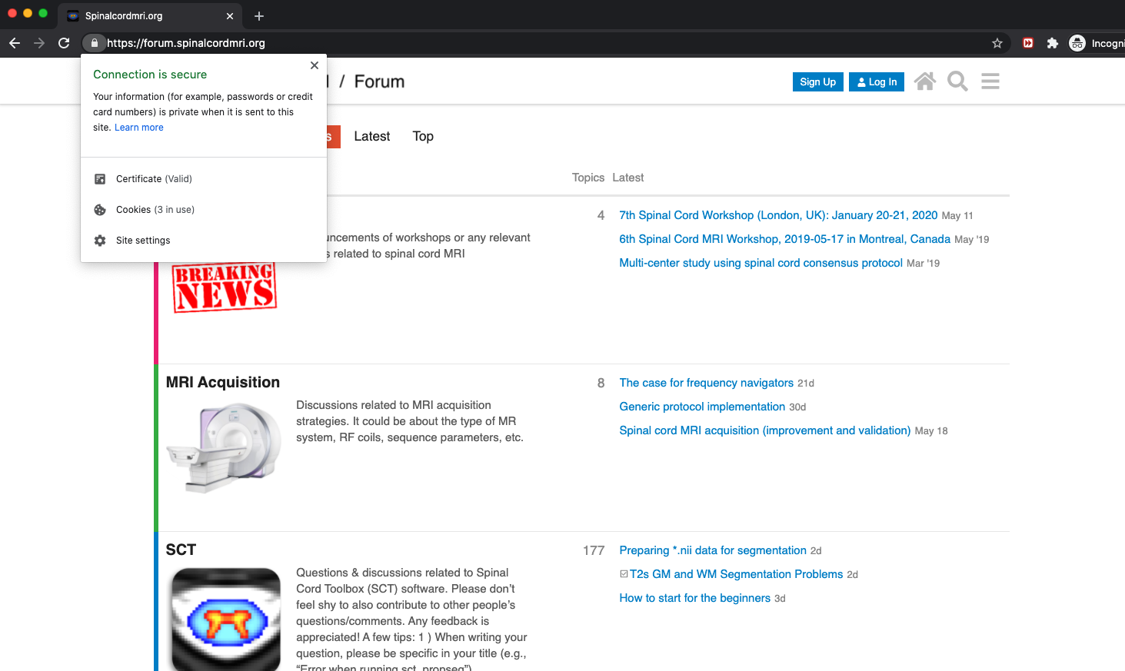The image size is (1125, 671).
Task: Open Preparing *.nii data for segmentation
Action: 713,550
